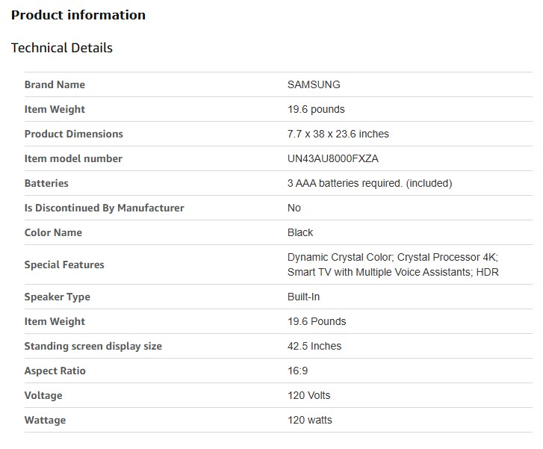Click the first Item Weight label
Screen dimensions: 543x449
55,109
